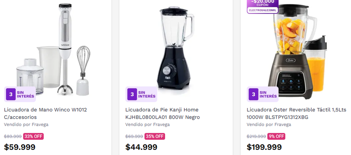This screenshot has height=155, width=351.
Task: Click the $44.999 price on Kanji blender
Action: 141,147
